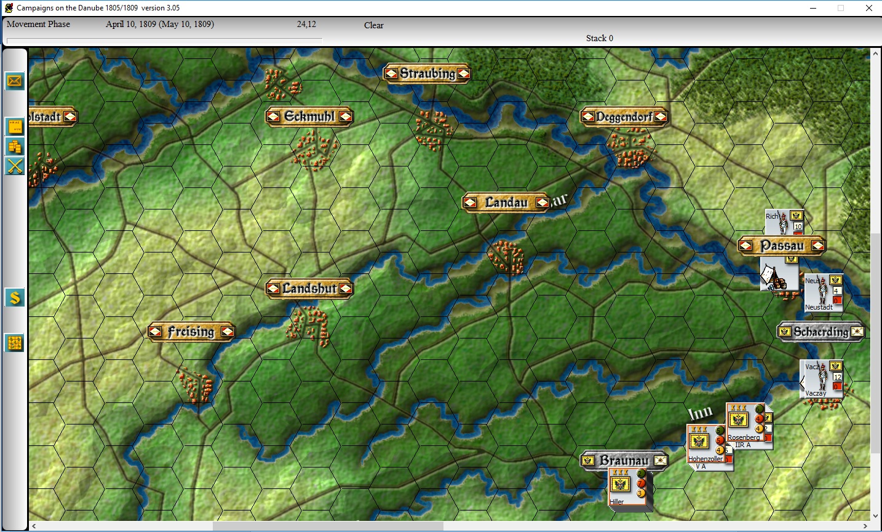Click the phase progress bar
This screenshot has height=532, width=882.
[x=164, y=40]
